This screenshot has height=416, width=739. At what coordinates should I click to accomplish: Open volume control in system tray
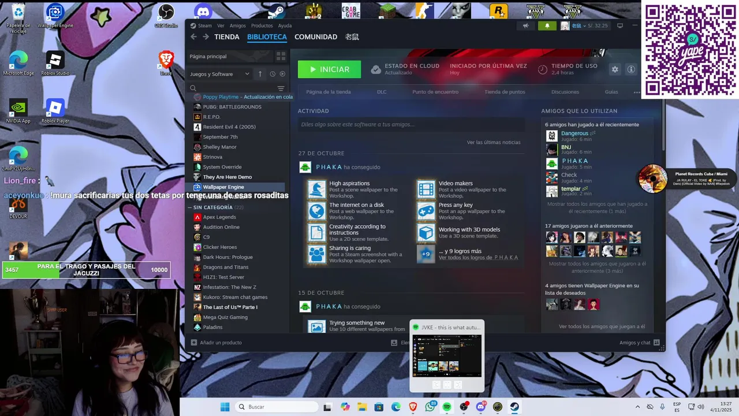click(x=701, y=407)
